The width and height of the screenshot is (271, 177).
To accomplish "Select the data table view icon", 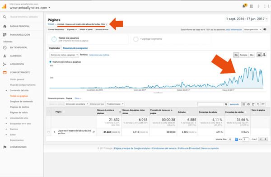I will click(244, 104).
